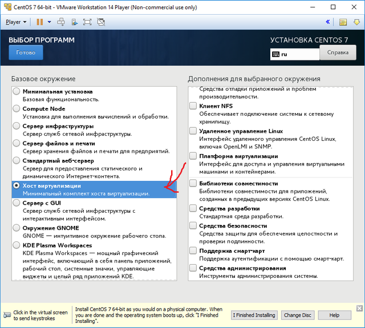Select Минимальная установка radio button
This screenshot has width=365, height=328.
click(x=17, y=91)
